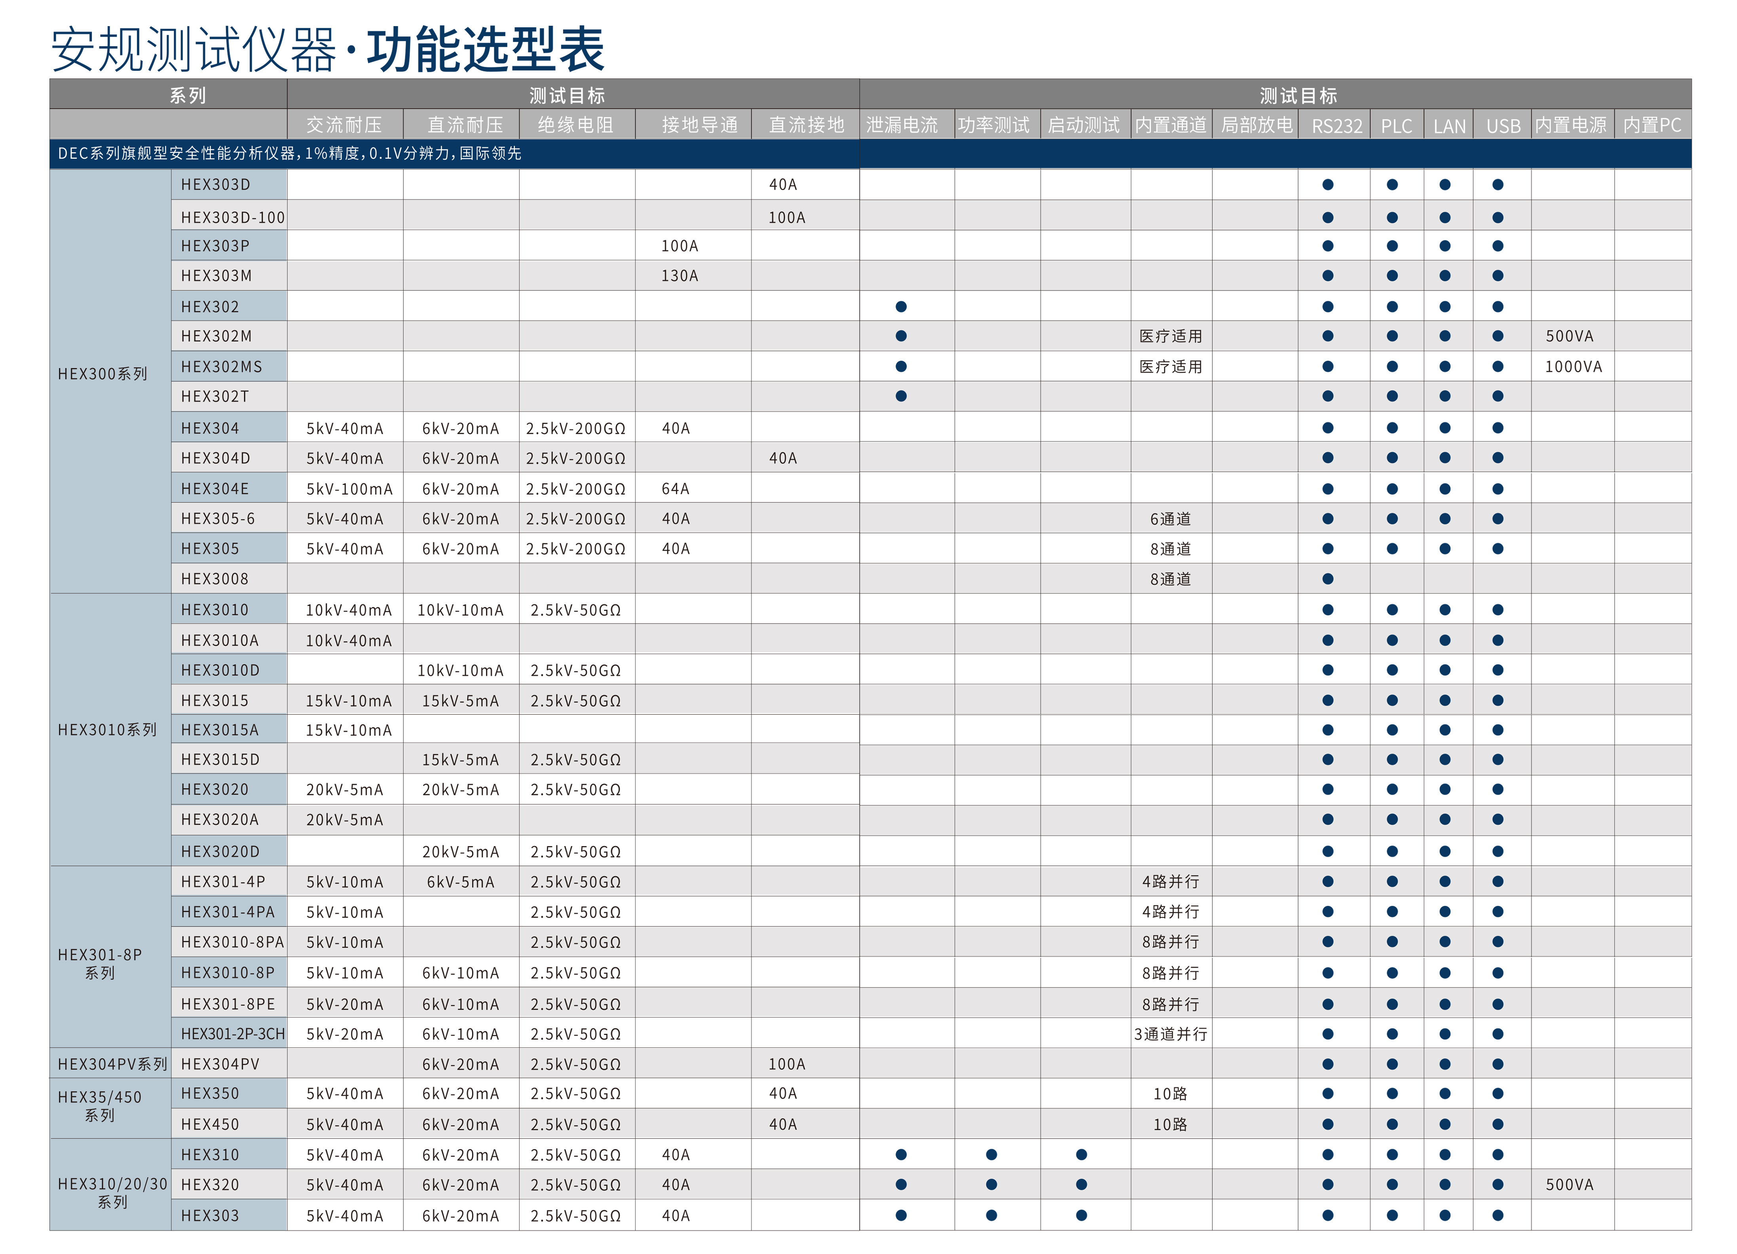1737x1254 pixels.
Task: Click the 功率测试 dot in HEX310 row
Action: [991, 1154]
